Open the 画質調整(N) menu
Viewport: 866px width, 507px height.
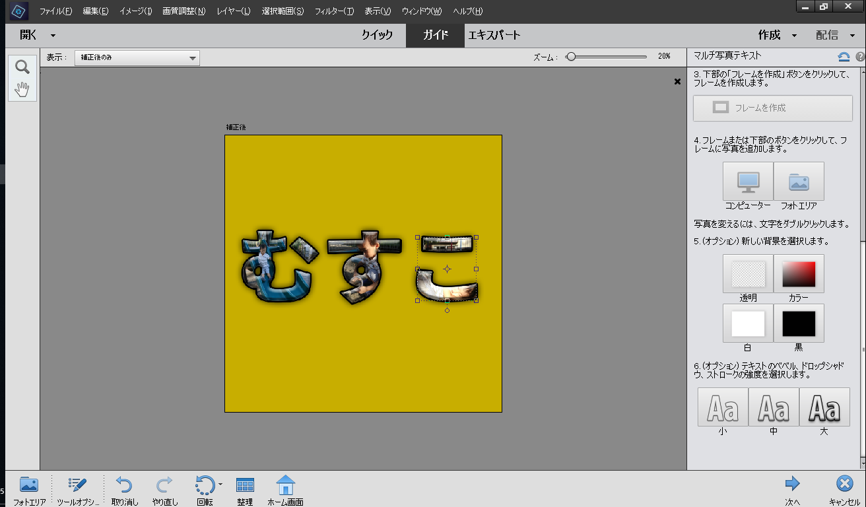pyautogui.click(x=184, y=11)
